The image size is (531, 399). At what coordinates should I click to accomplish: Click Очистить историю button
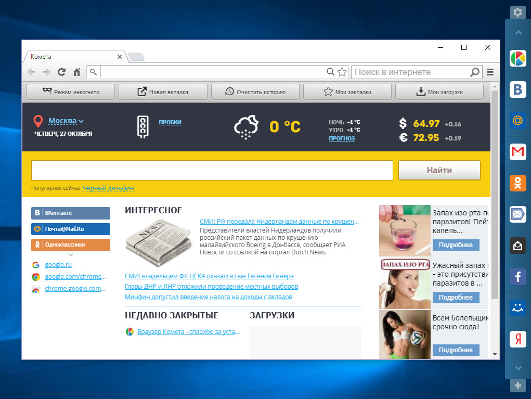[x=255, y=92]
